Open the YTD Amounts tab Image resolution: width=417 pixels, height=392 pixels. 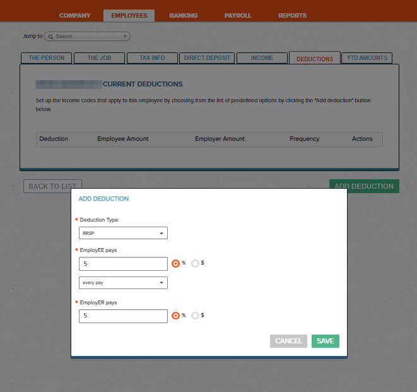367,58
